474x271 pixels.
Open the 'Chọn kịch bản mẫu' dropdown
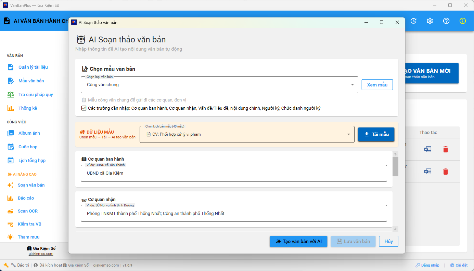(349, 134)
